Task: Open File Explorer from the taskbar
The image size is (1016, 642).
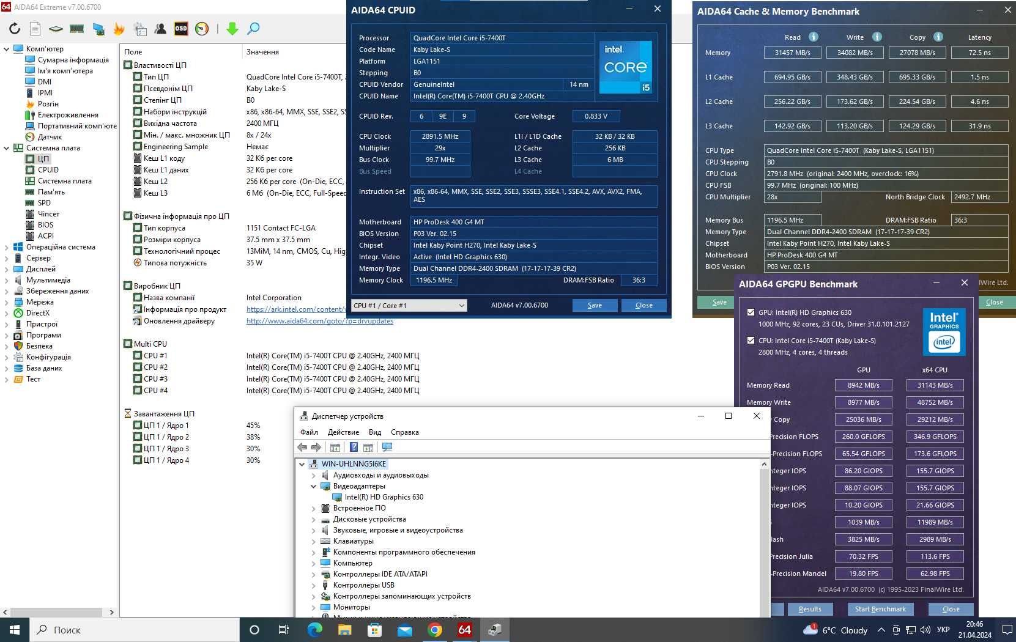Action: [344, 630]
